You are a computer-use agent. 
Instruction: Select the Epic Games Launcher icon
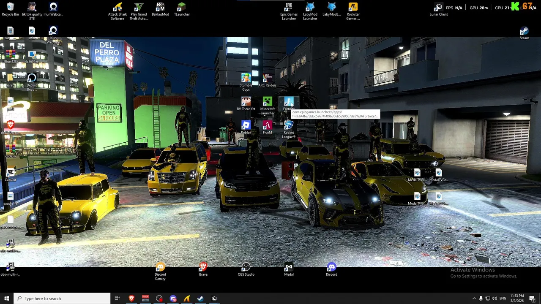[x=289, y=11]
